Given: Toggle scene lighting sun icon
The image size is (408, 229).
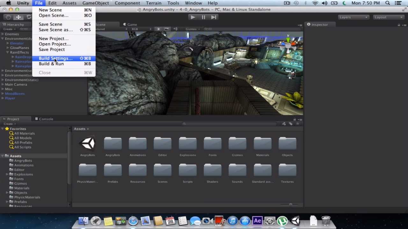Looking at the screenshot, I should [x=158, y=29].
